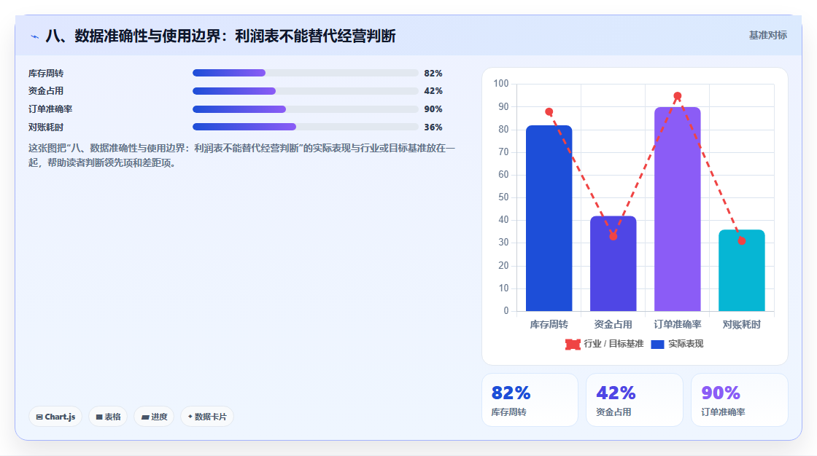
Task: Click the 100 y-axis tick label
Action: pos(500,83)
